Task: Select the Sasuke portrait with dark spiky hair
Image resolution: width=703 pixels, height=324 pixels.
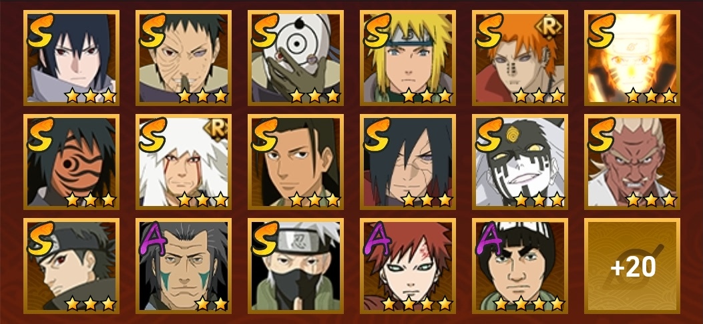Action: click(x=71, y=58)
